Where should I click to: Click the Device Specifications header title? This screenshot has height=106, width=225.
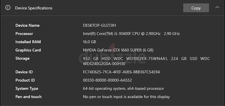coord(34,8)
